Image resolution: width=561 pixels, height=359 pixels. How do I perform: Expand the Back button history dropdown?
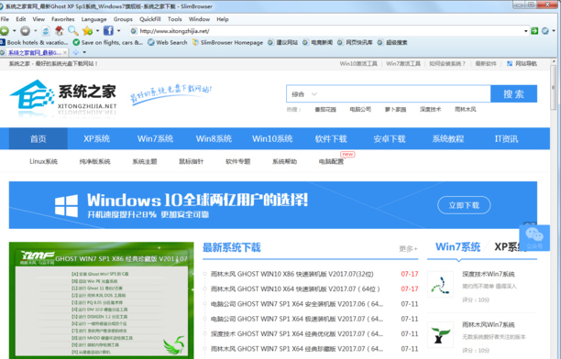[15, 31]
